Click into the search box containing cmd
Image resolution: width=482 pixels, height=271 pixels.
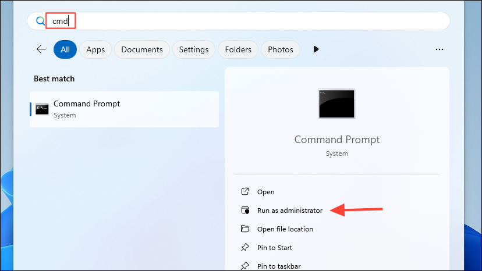(x=239, y=21)
